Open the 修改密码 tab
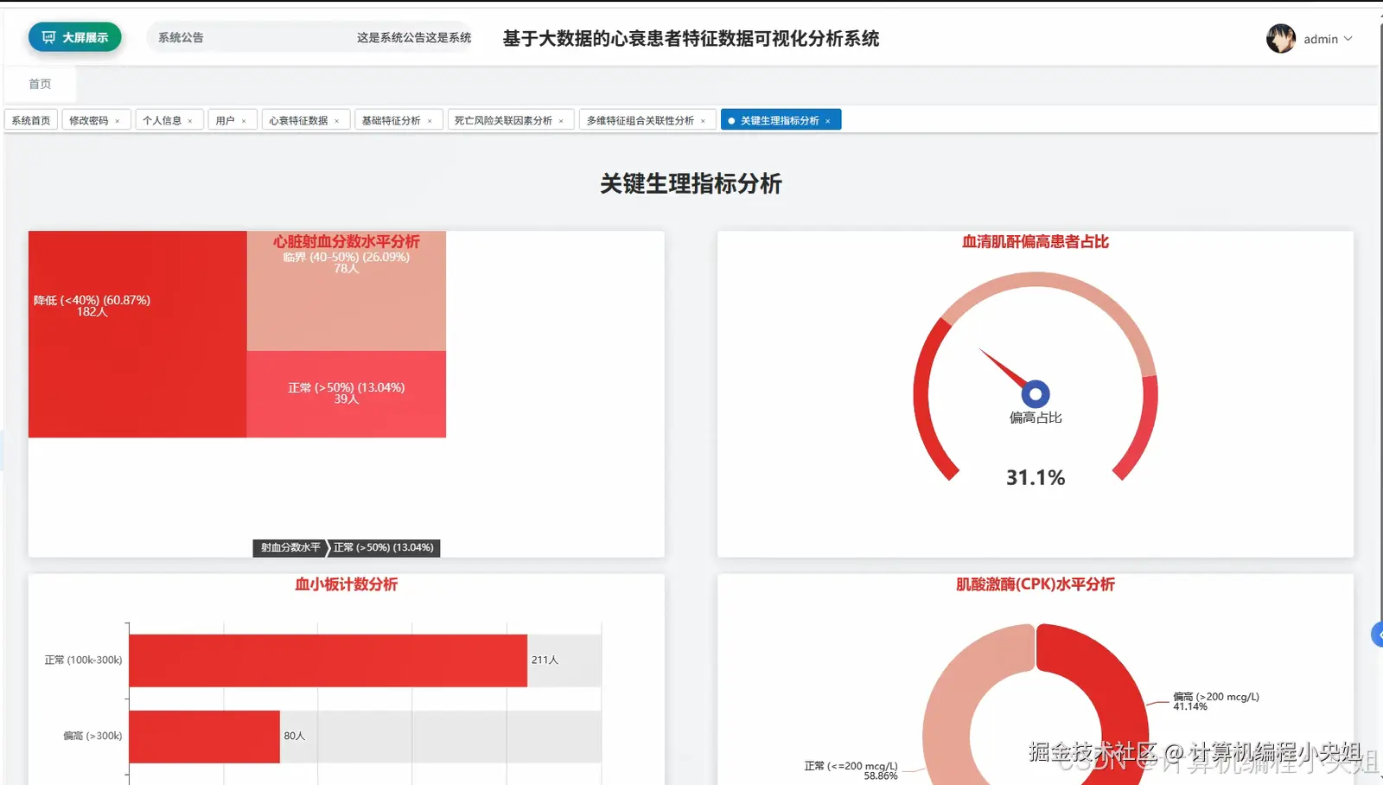The width and height of the screenshot is (1383, 785). tap(90, 119)
